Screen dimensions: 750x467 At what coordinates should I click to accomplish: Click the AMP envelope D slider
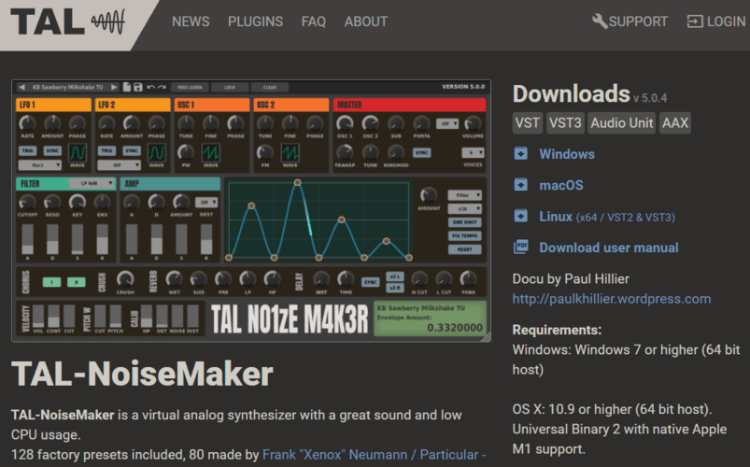tap(156, 239)
